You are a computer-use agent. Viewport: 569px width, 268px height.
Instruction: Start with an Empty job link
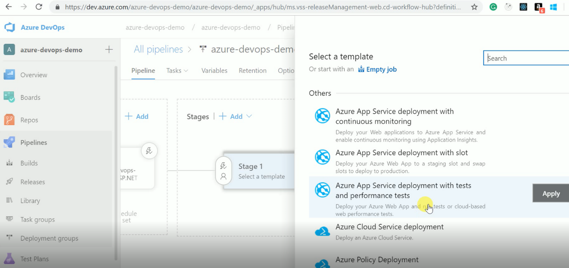point(381,69)
